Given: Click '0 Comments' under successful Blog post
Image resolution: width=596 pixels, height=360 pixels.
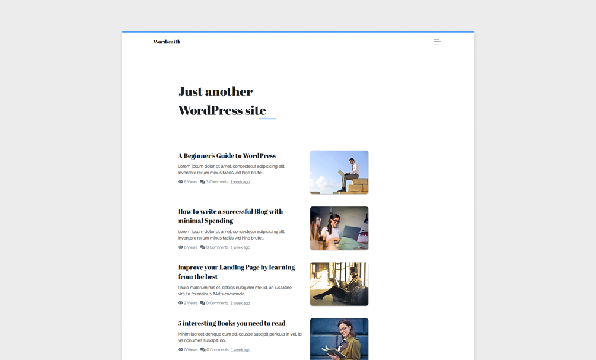Looking at the screenshot, I should [218, 247].
